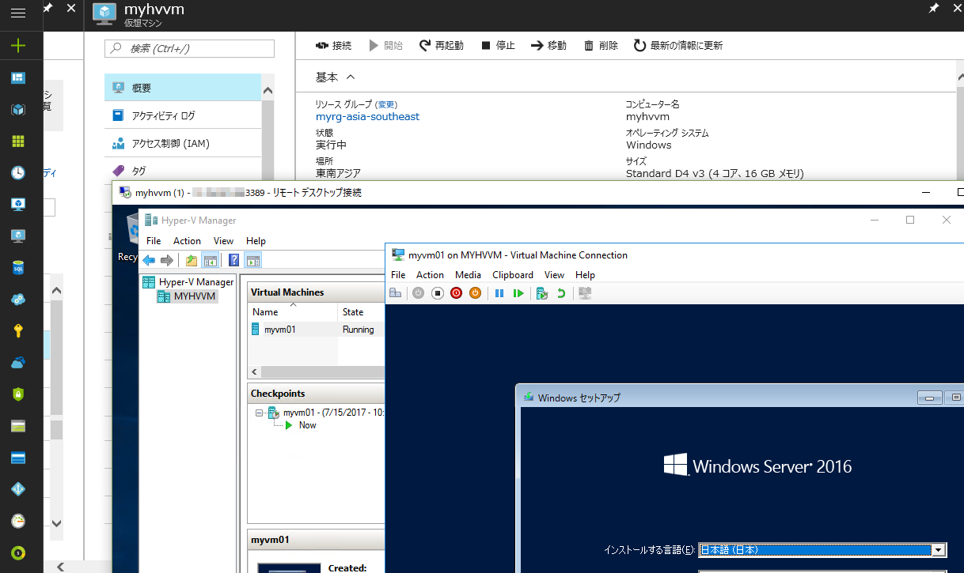Click the 検索 search field in the portal
The image size is (964, 573).
coord(189,48)
